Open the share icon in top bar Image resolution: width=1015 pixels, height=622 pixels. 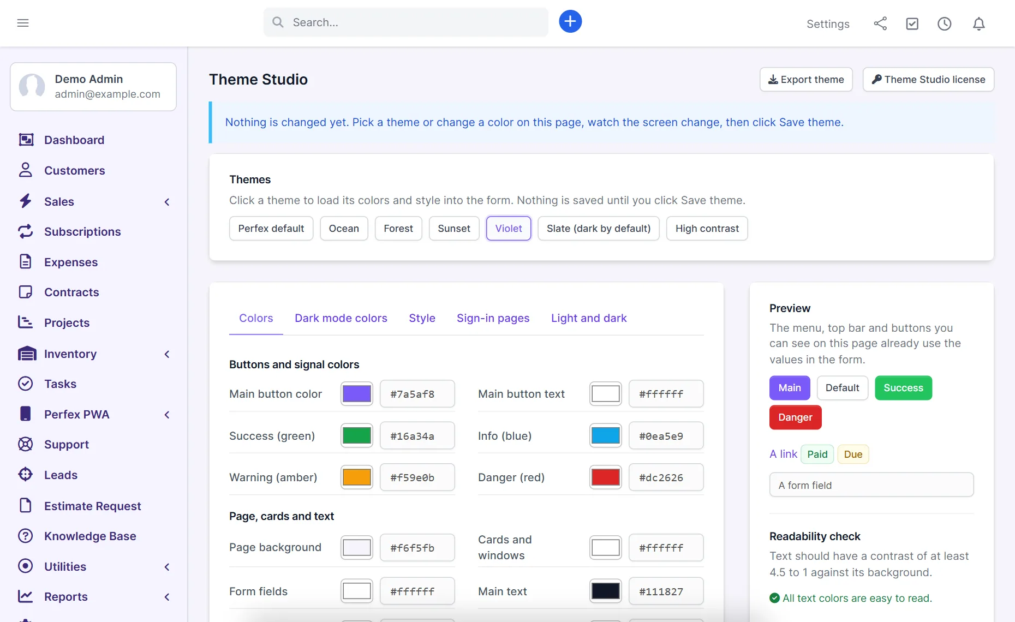point(880,23)
